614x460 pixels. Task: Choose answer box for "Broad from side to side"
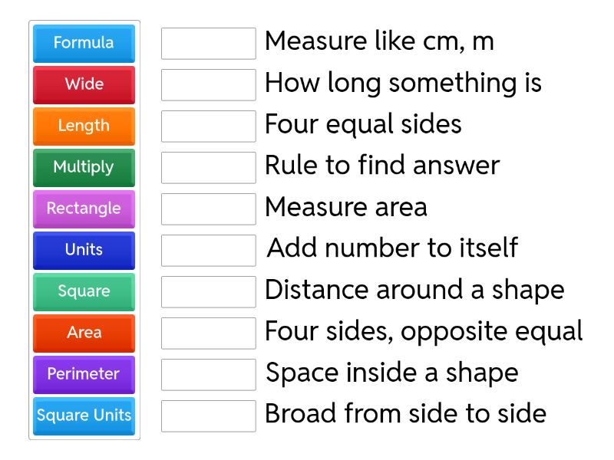point(209,416)
